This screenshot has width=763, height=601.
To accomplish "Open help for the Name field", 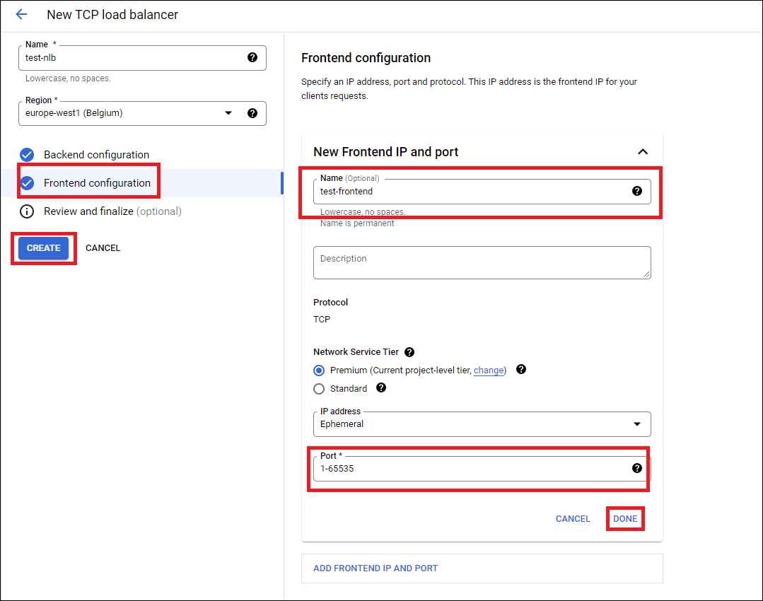I will click(252, 57).
